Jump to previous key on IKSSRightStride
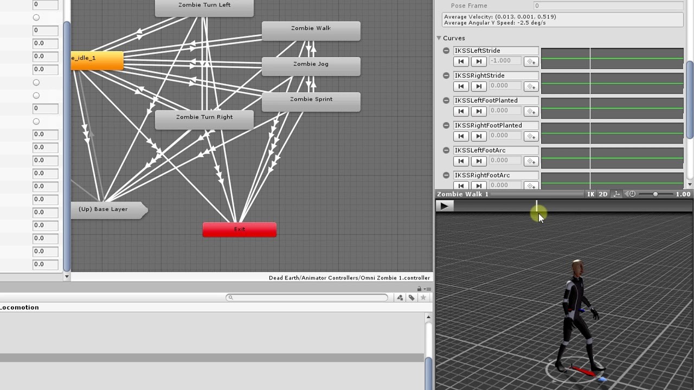 click(x=461, y=86)
